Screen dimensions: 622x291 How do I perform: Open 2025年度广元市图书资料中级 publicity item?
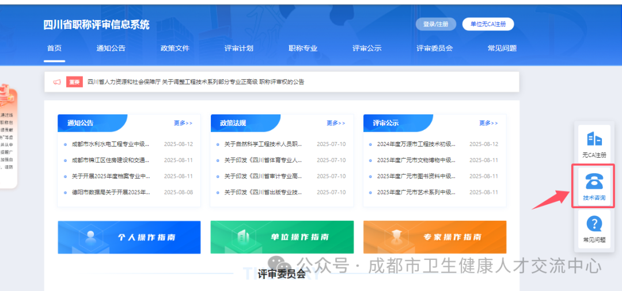pyautogui.click(x=416, y=176)
